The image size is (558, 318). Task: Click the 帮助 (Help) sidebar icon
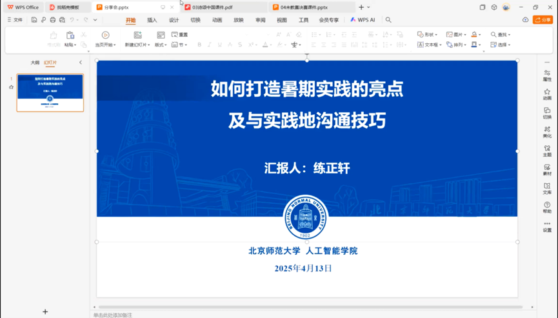(547, 207)
